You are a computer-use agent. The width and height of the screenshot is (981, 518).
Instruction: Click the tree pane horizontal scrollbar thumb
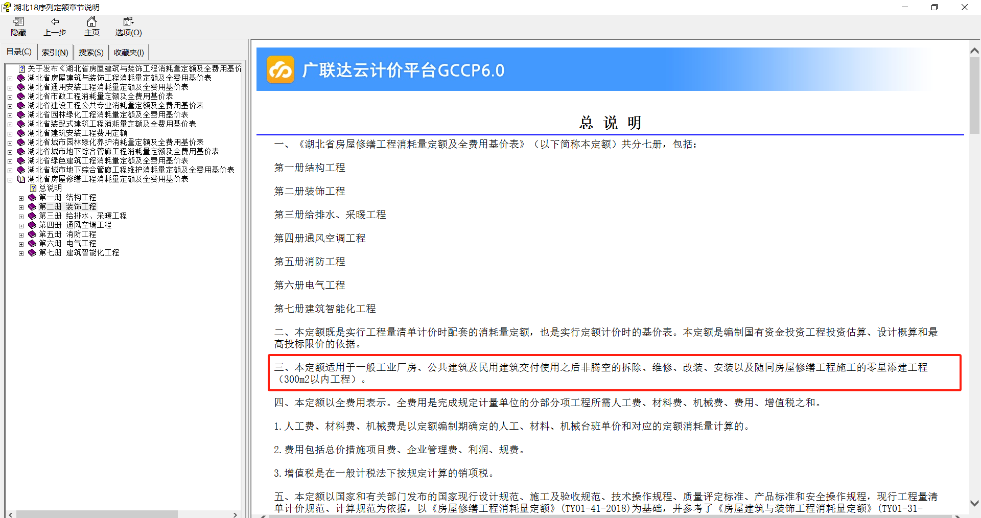(96, 514)
